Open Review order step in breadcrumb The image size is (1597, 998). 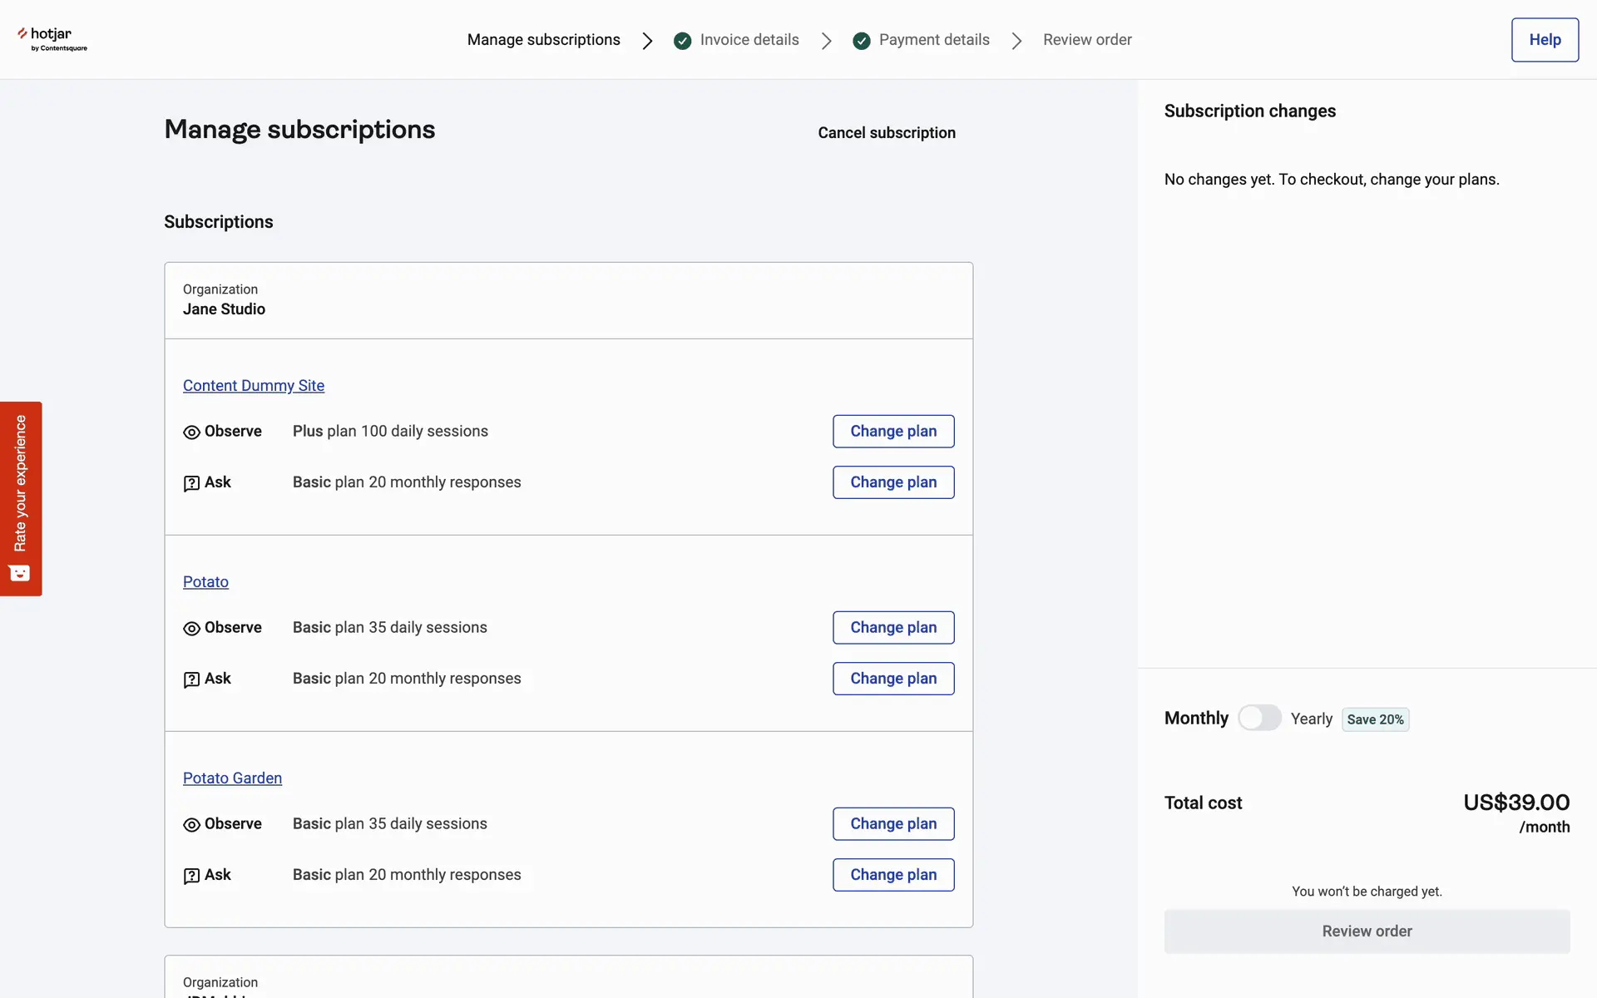point(1086,40)
